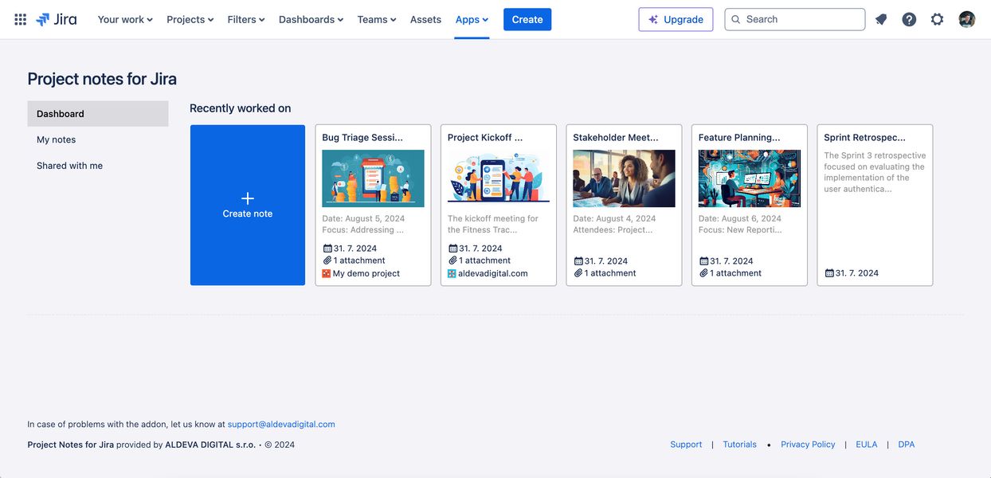Expand the Filters dropdown
Image resolution: width=991 pixels, height=478 pixels.
point(246,19)
